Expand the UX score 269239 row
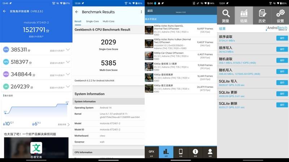289x162 pixels. coord(68,86)
